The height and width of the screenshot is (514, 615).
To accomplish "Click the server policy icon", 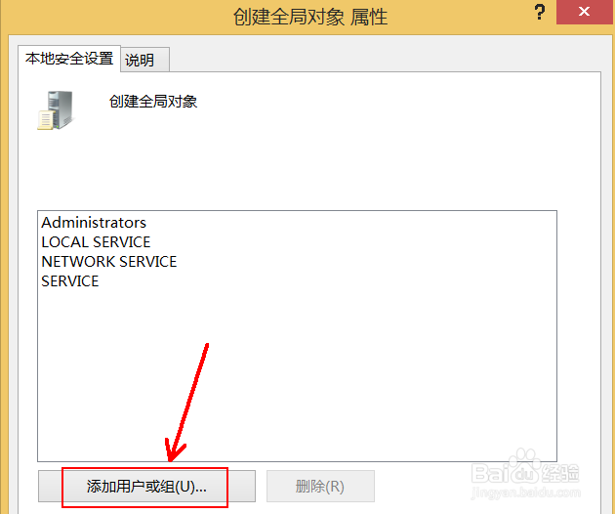I will (56, 110).
